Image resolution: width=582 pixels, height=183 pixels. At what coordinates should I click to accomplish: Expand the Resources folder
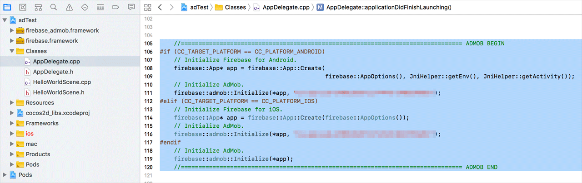click(x=12, y=103)
